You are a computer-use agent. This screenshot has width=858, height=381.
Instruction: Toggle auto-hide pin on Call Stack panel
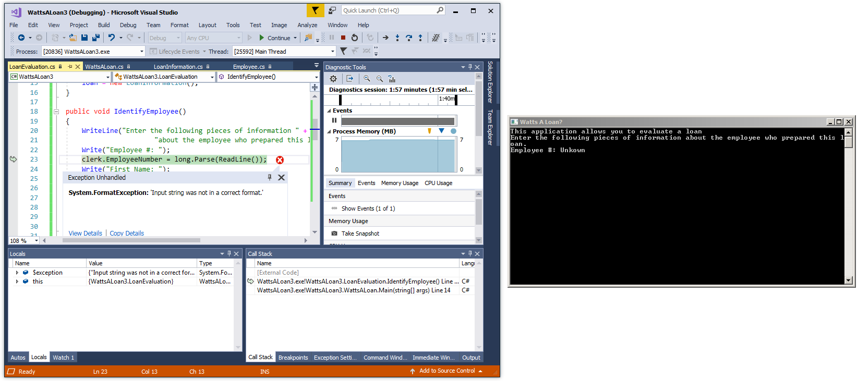(470, 254)
